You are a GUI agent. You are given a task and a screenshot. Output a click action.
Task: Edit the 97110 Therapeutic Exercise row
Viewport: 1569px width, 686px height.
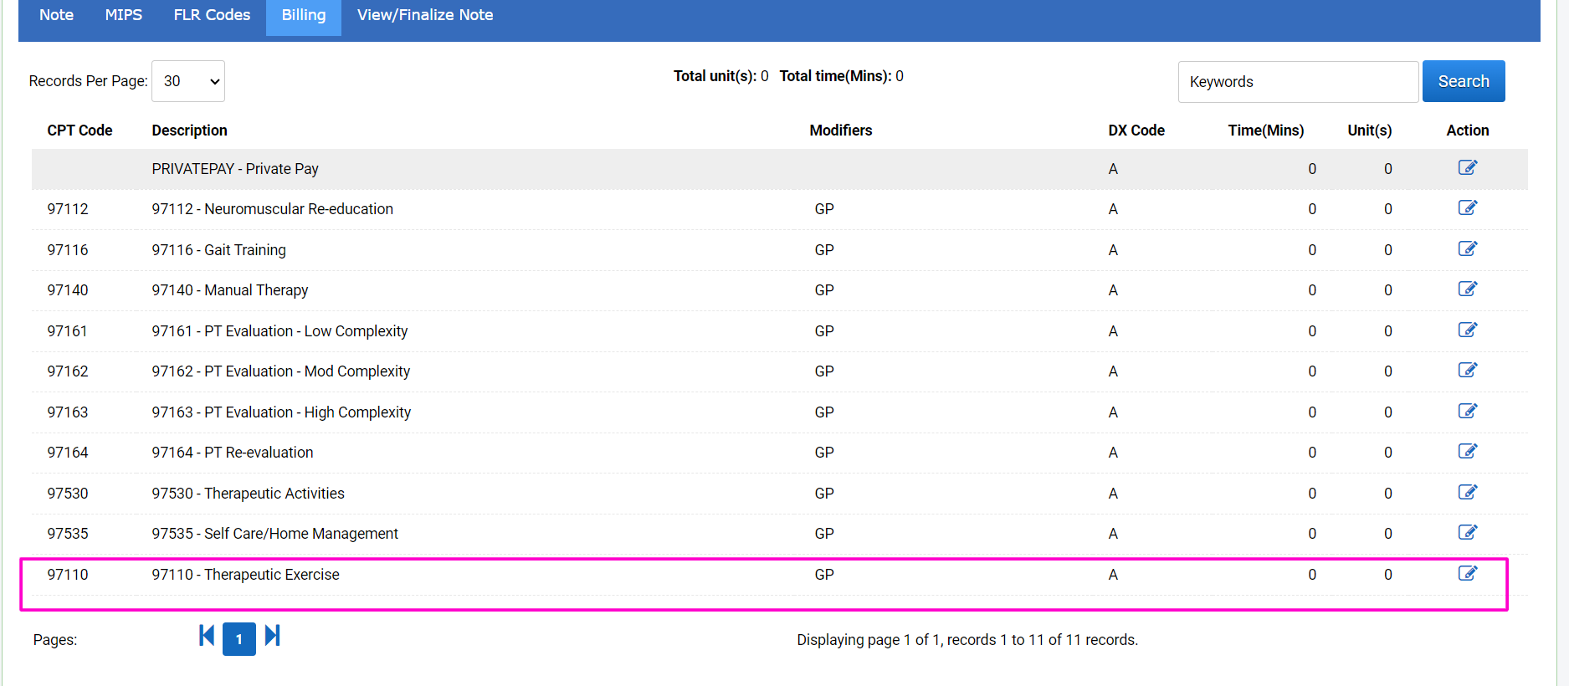tap(1467, 574)
